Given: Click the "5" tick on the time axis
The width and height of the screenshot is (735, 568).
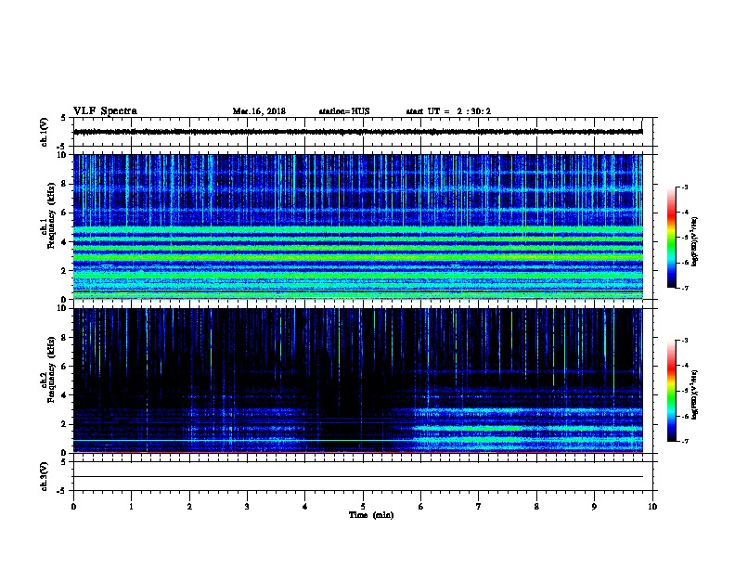Looking at the screenshot, I should coord(363,506).
